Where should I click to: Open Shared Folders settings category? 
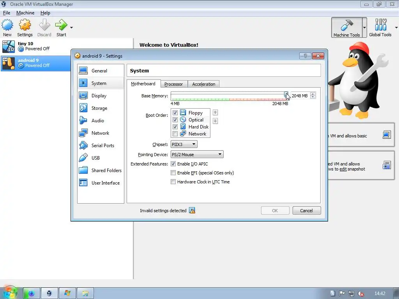pyautogui.click(x=101, y=171)
